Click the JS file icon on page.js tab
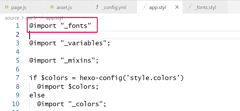The height and width of the screenshot is (111, 240). coord(6,7)
